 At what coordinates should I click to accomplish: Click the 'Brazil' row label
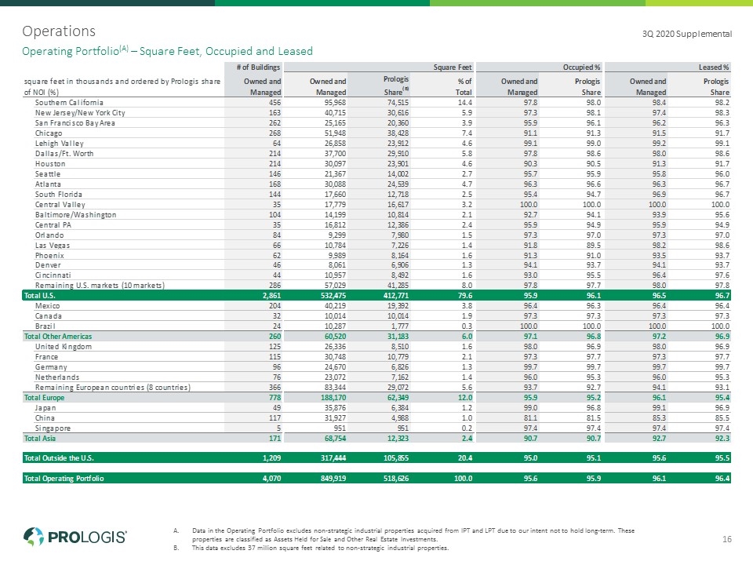click(45, 326)
